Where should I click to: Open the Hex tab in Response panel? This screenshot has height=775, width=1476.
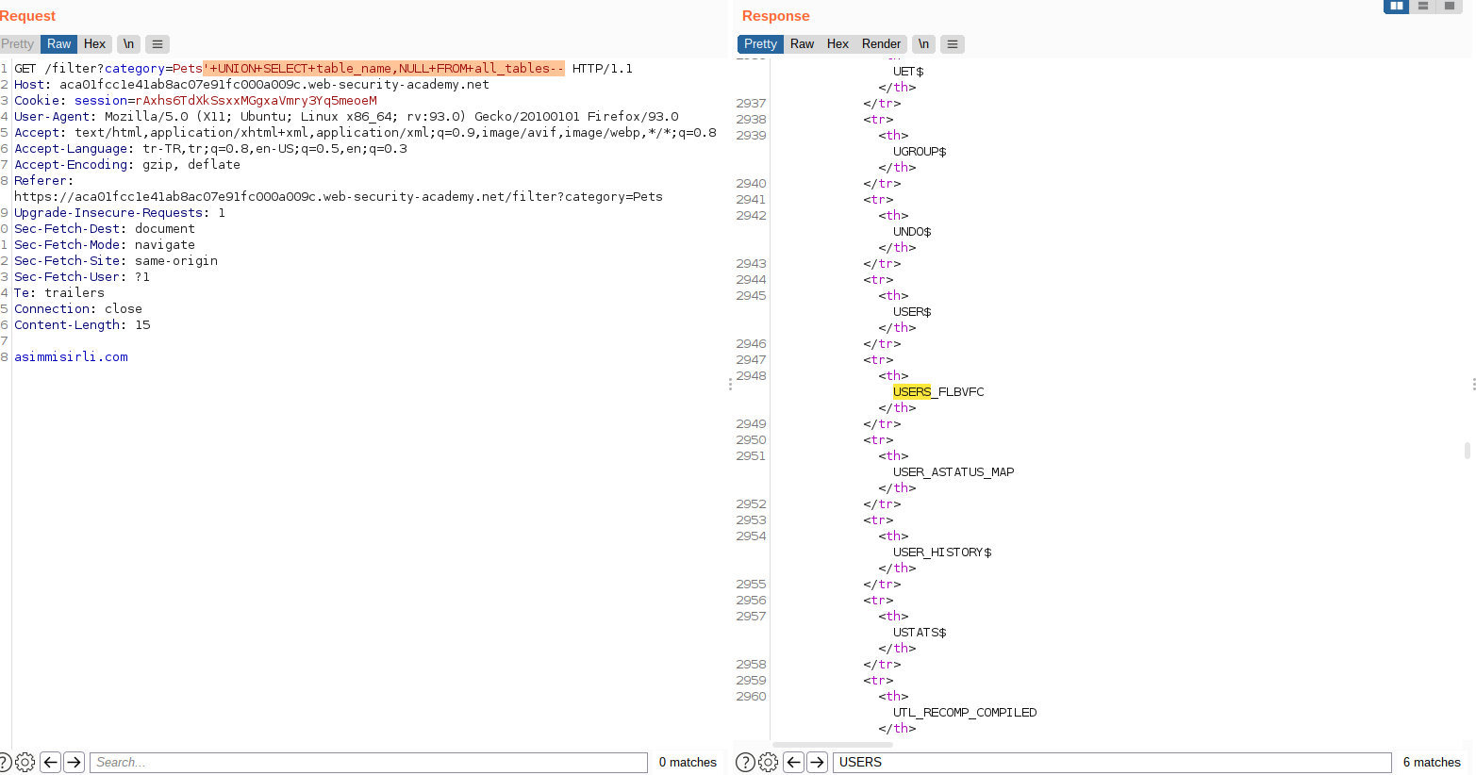point(838,44)
